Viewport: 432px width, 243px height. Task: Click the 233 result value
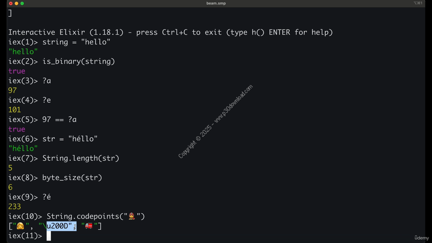(15, 207)
